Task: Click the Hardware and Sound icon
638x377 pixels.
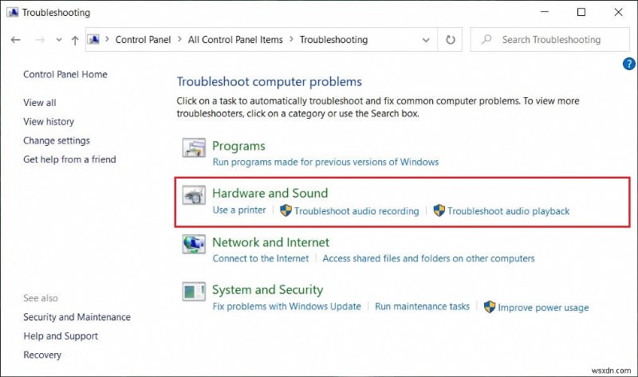Action: click(x=194, y=197)
